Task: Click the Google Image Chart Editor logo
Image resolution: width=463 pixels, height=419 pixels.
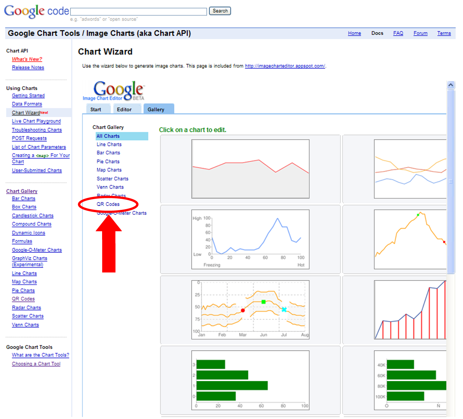Action: 114,91
